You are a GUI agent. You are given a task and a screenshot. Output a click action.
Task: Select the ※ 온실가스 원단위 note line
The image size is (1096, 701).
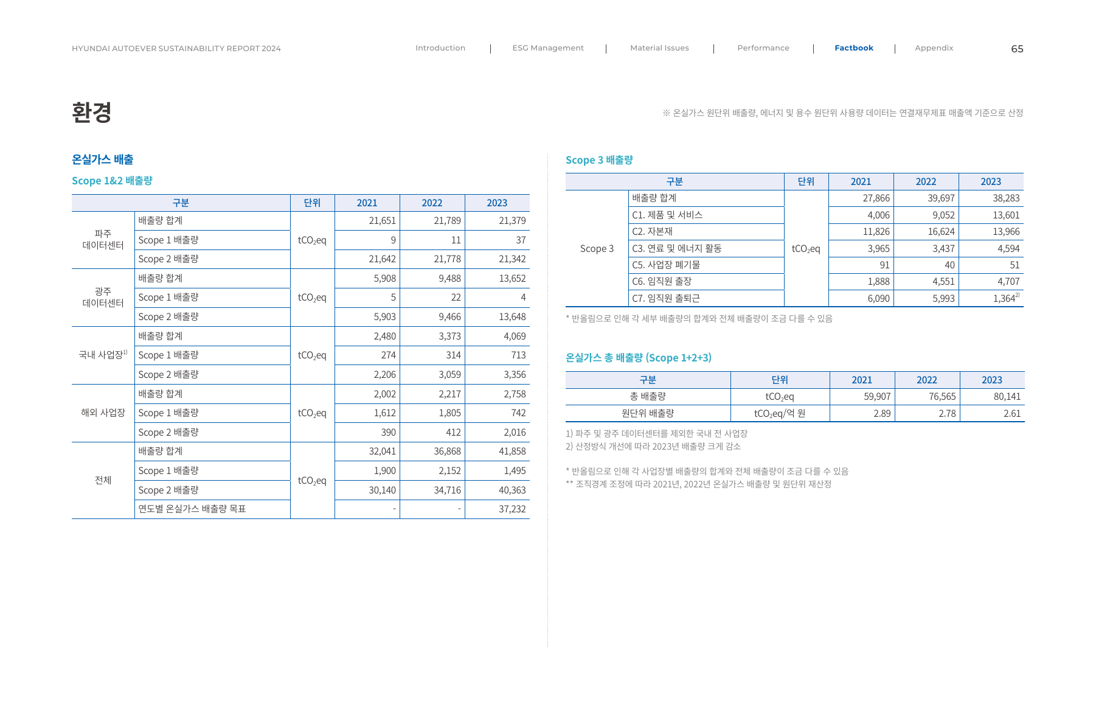[843, 113]
